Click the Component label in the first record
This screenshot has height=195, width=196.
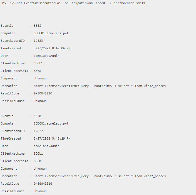(9, 78)
